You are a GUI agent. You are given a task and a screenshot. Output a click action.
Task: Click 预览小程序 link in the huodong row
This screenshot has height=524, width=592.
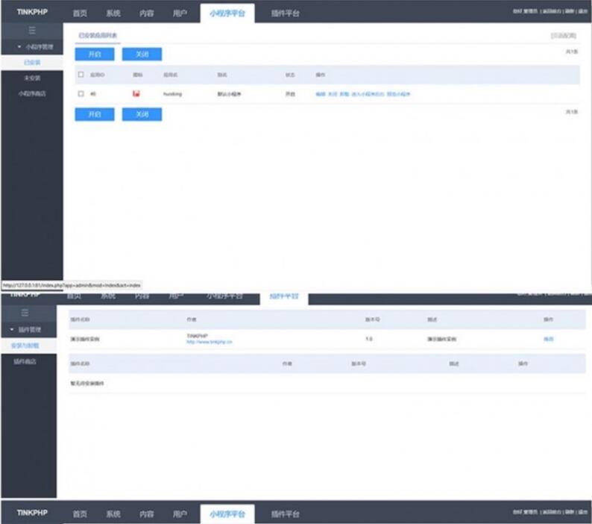(398, 94)
